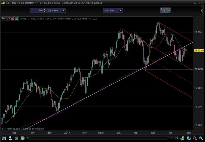The width and height of the screenshot is (205, 142).
Task: Click the red down-arrow sell icon
Action: [x=12, y=18]
